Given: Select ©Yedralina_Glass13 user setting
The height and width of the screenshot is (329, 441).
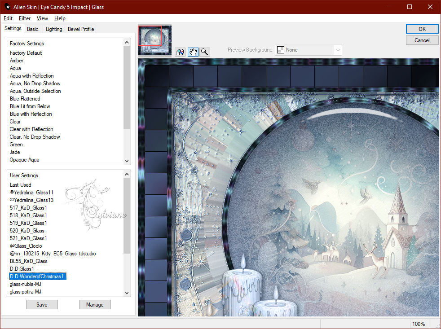Looking at the screenshot, I should pos(31,200).
